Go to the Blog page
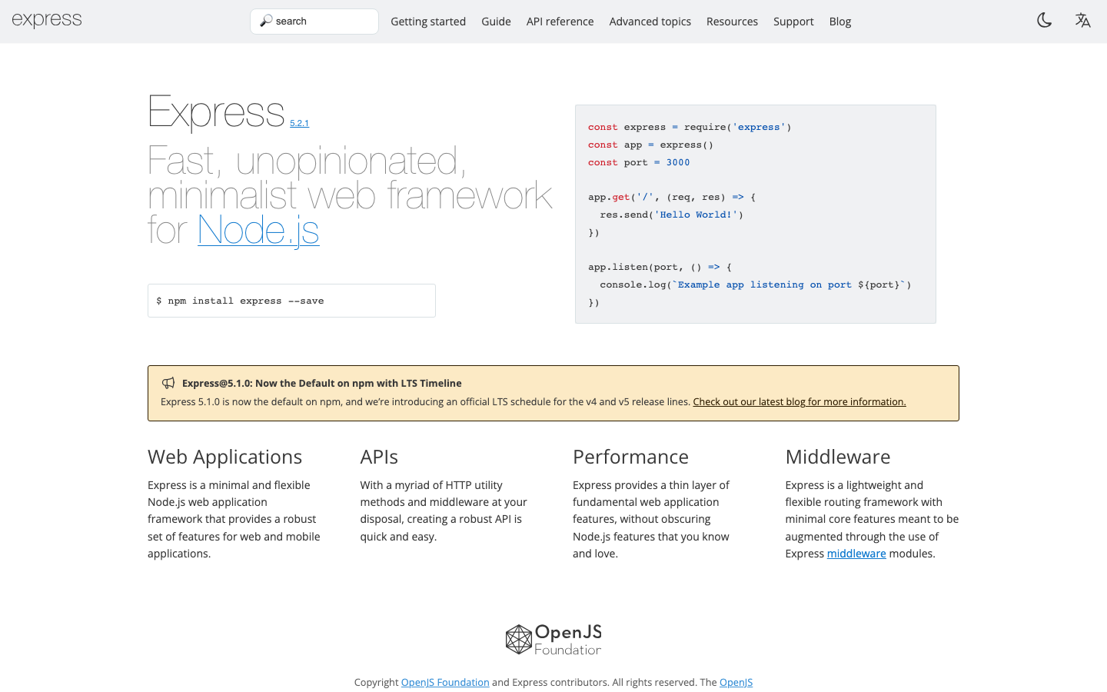 (840, 22)
